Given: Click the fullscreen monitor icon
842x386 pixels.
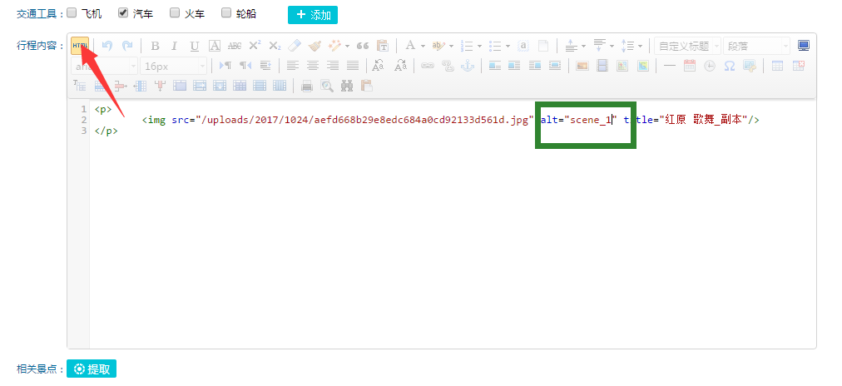Looking at the screenshot, I should (x=803, y=46).
